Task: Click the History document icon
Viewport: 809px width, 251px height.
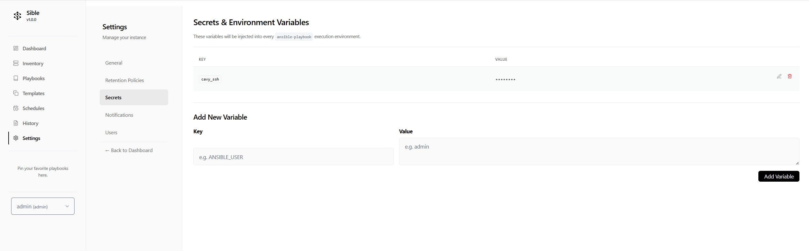Action: pyautogui.click(x=16, y=123)
